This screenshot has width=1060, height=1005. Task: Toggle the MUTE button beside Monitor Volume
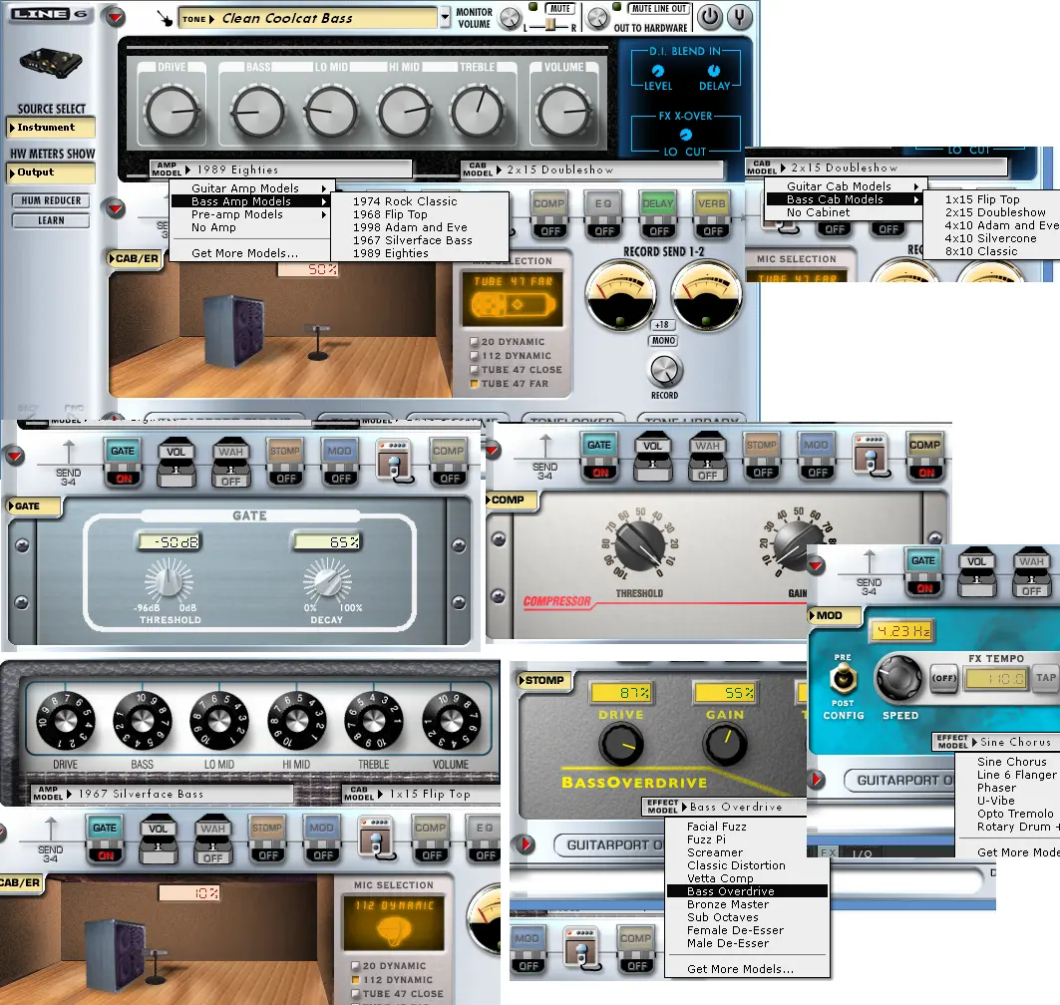click(x=559, y=9)
